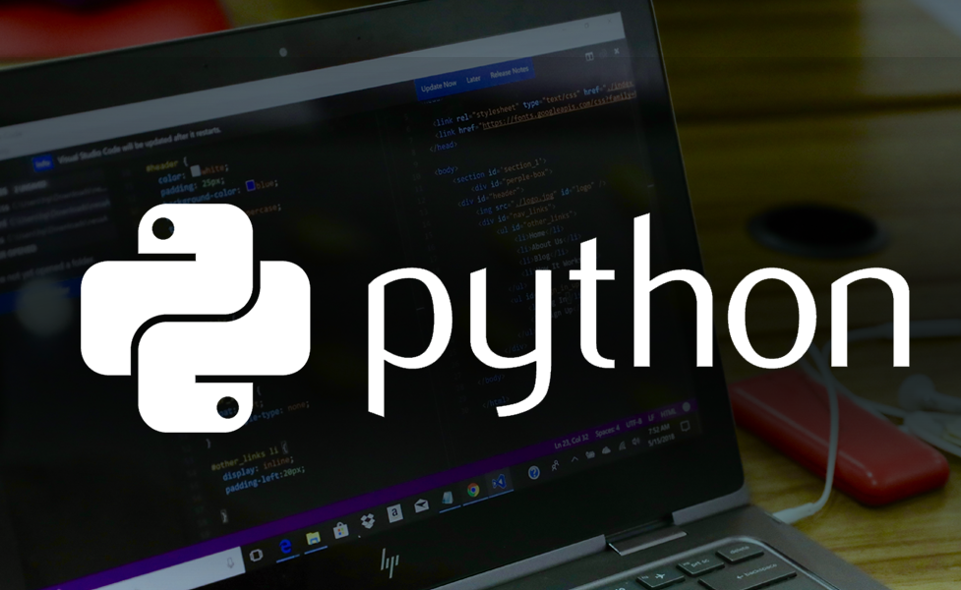This screenshot has height=590, width=961.
Task: Close the editor with the X icon
Action: click(618, 51)
